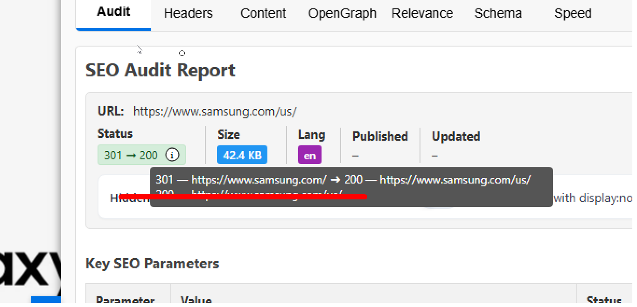Open the Speed tab
The width and height of the screenshot is (637, 307).
pyautogui.click(x=573, y=14)
